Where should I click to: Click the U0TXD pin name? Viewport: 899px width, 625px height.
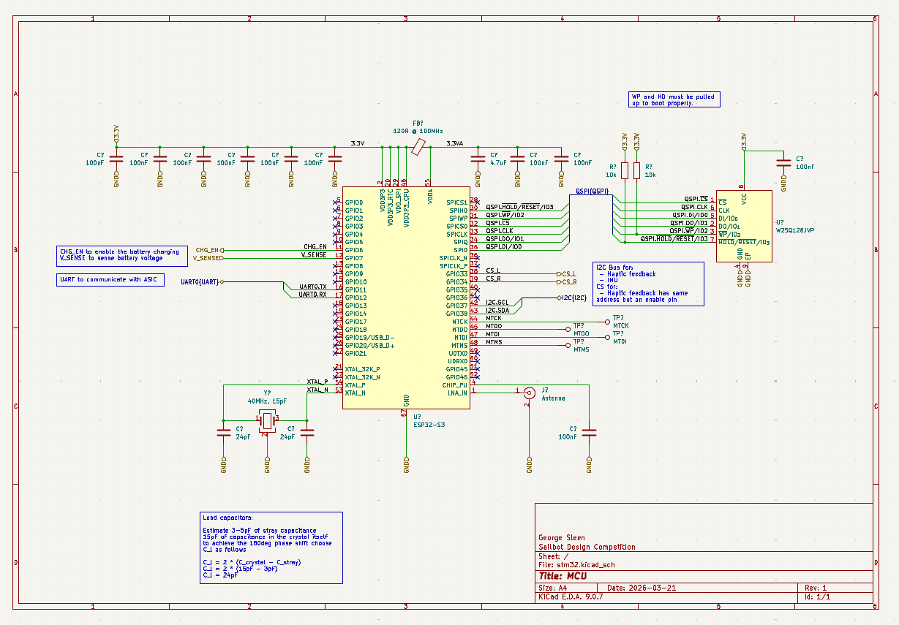458,353
